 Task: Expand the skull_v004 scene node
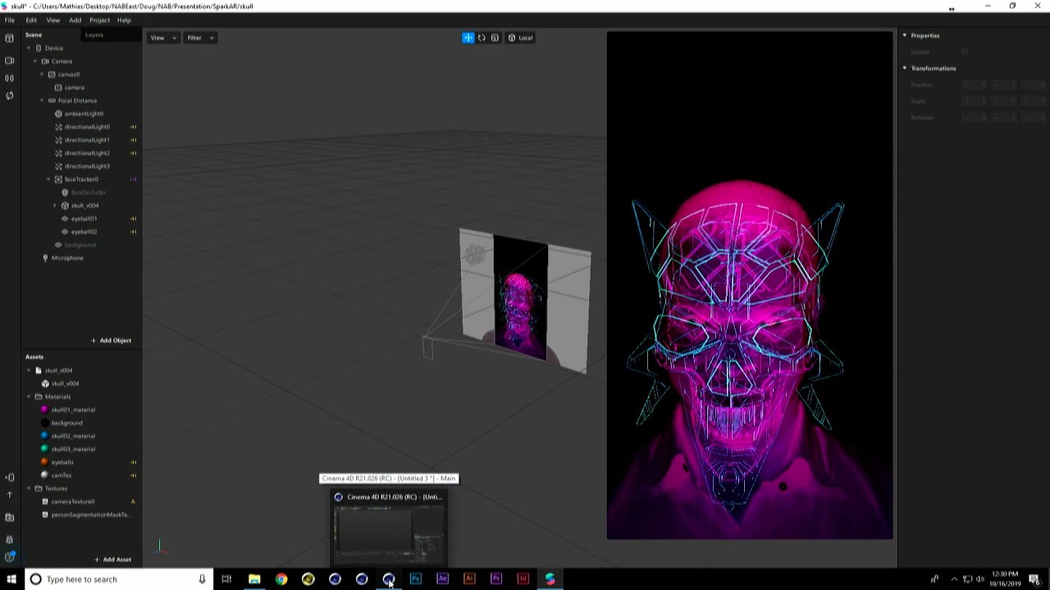coord(55,206)
